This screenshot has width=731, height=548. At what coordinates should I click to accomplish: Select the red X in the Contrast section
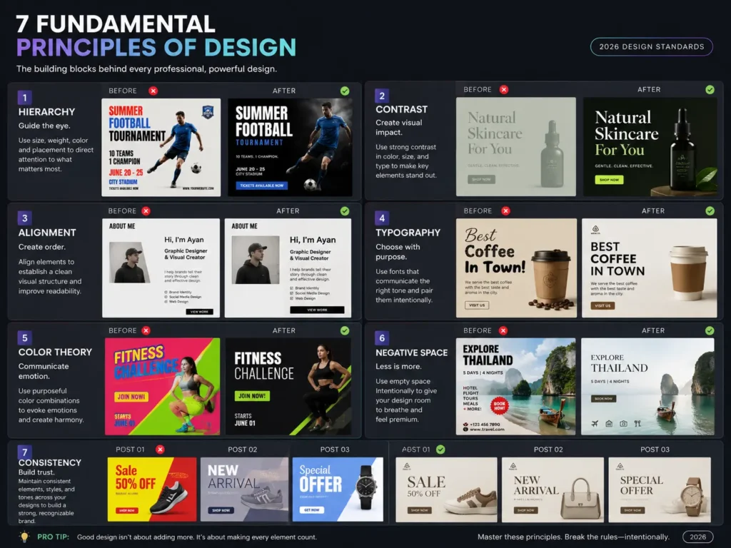pyautogui.click(x=504, y=89)
